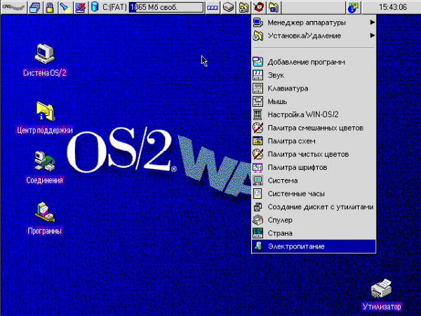Image resolution: width=421 pixels, height=316 pixels.
Task: Open the folder with printer tray icon
Action: coord(243,7)
